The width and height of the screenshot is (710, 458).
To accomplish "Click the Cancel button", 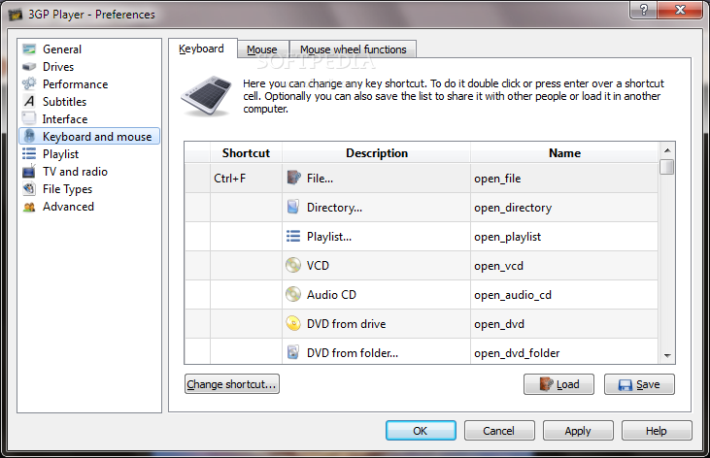I will click(499, 431).
